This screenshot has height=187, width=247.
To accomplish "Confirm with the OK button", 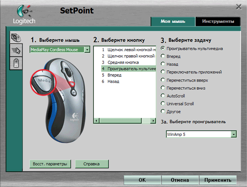I will pyautogui.click(x=142, y=180).
